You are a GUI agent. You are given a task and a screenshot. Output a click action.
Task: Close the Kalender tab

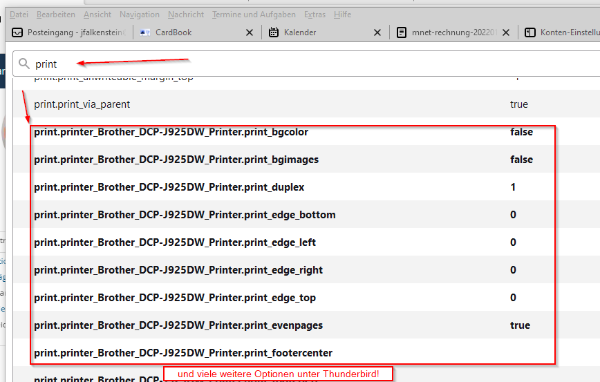click(377, 32)
